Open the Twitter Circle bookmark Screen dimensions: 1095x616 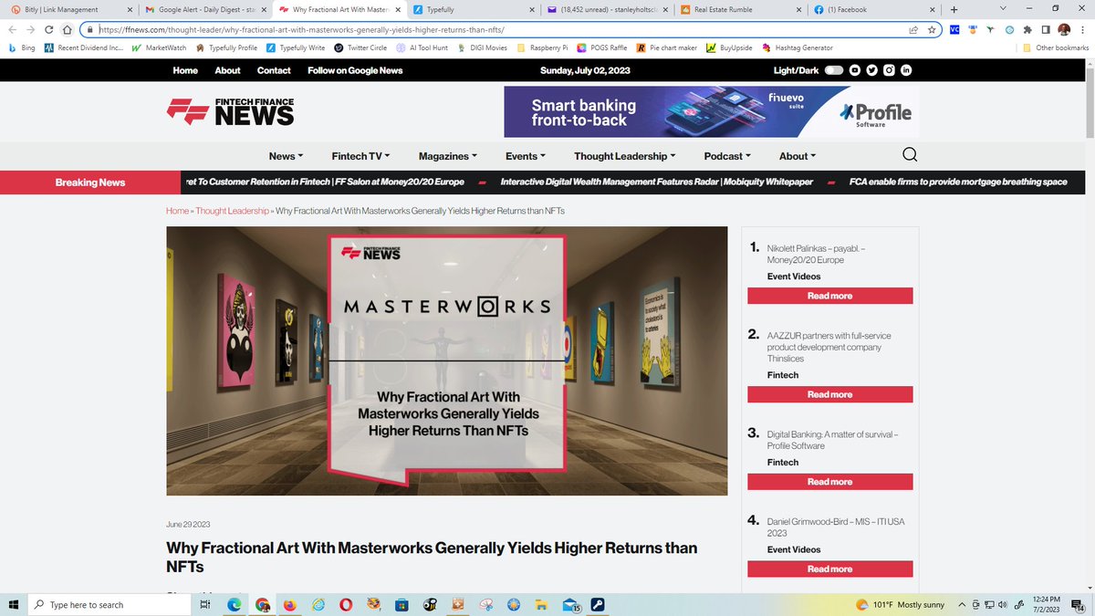[x=360, y=47]
